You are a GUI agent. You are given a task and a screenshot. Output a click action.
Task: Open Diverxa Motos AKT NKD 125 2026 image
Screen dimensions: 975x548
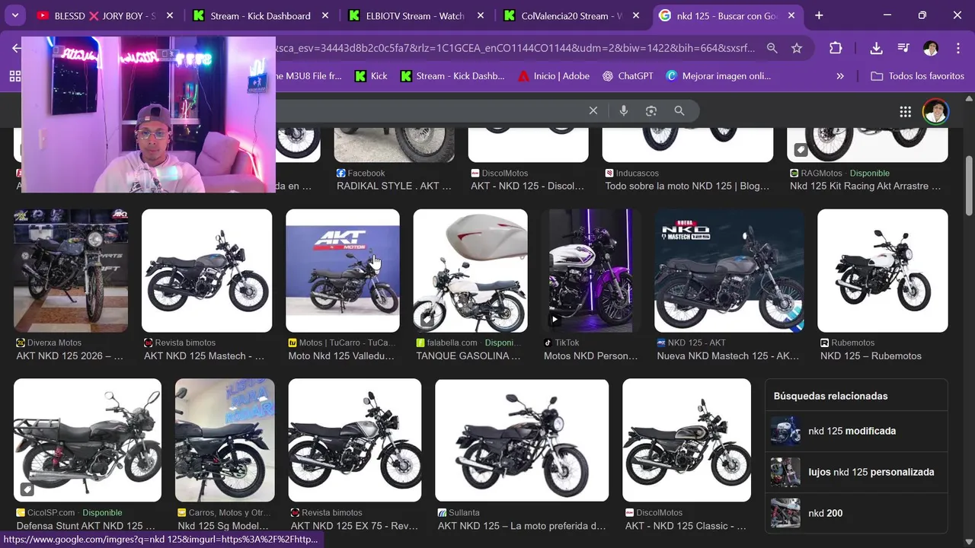(x=71, y=271)
